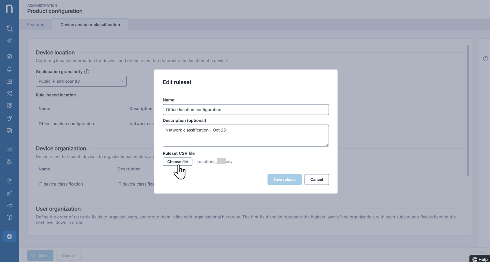Click the Choose file button

coord(178,162)
